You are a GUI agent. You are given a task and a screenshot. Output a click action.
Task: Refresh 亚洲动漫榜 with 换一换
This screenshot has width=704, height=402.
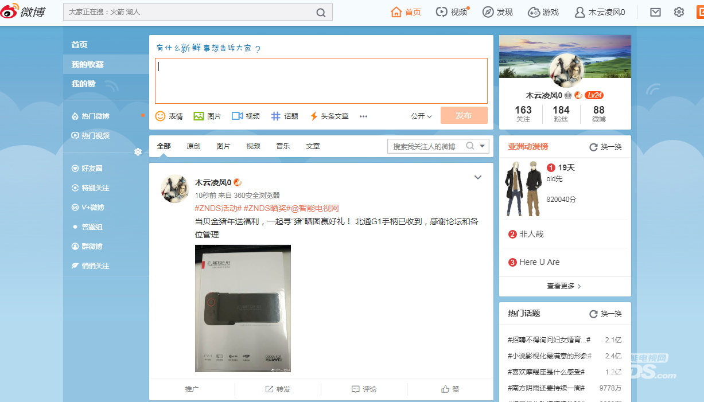(606, 147)
